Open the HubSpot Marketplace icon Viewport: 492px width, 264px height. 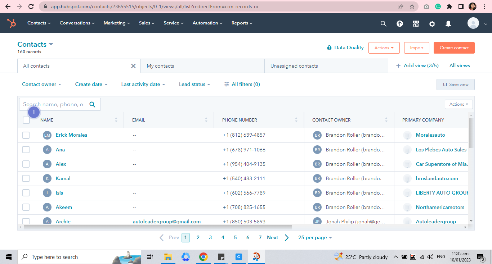click(416, 23)
